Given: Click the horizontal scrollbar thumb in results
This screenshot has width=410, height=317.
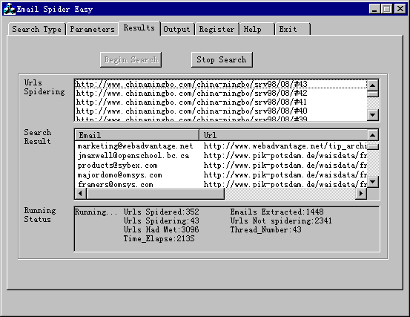Looking at the screenshot, I should (155, 194).
